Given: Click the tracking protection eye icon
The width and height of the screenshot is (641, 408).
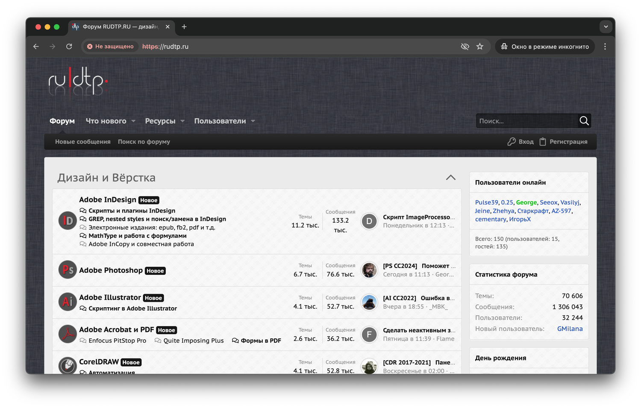Looking at the screenshot, I should (465, 47).
